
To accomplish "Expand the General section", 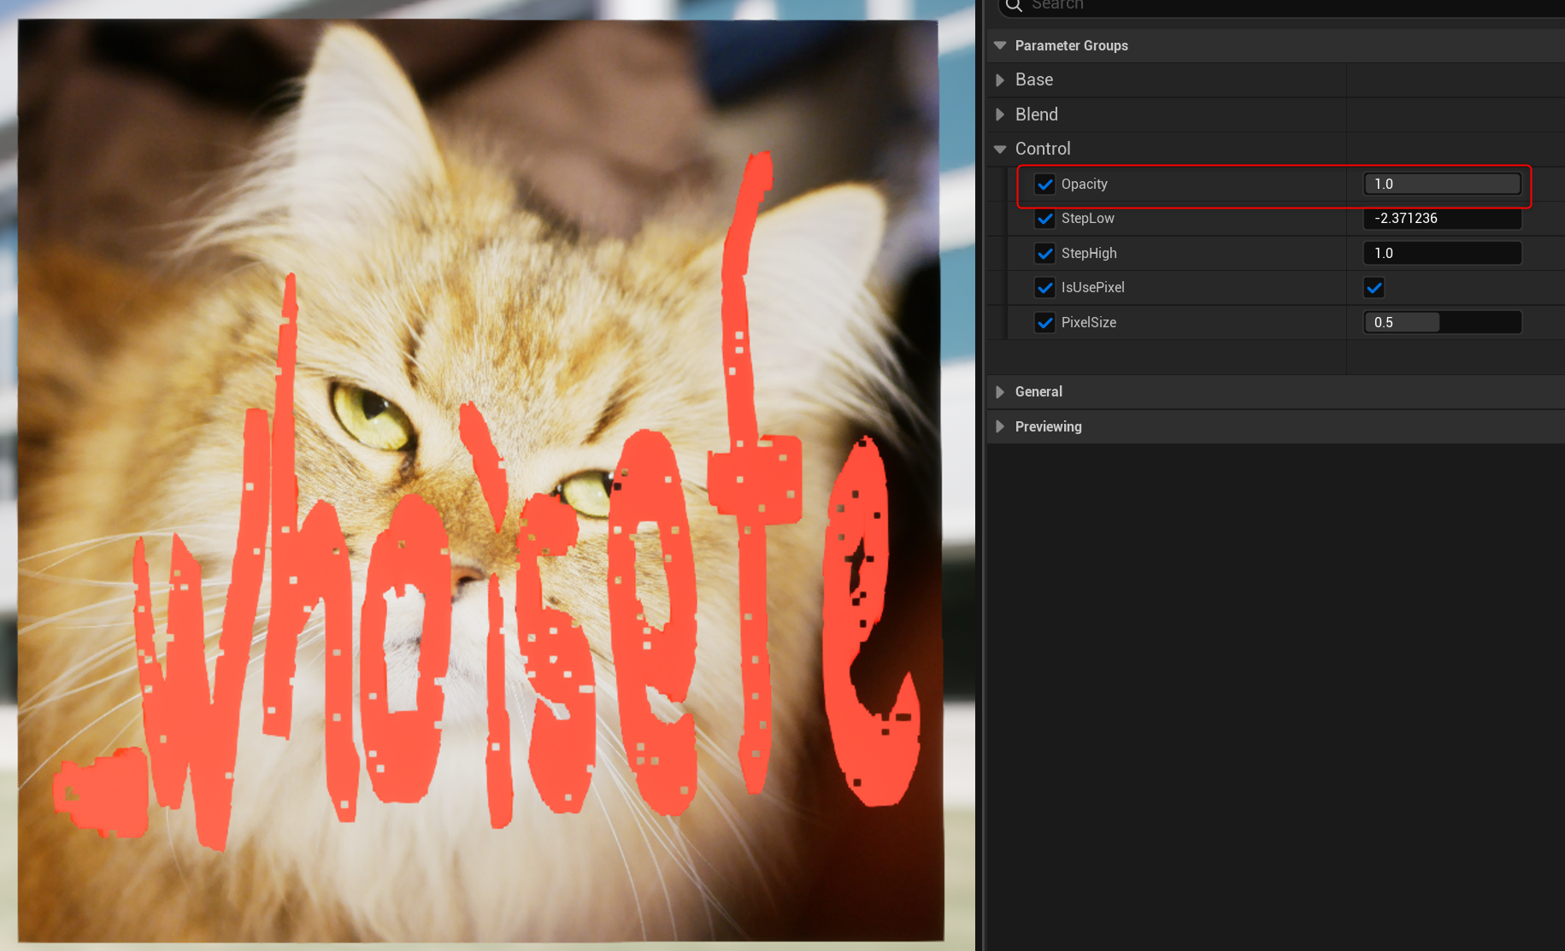I will pos(1000,391).
